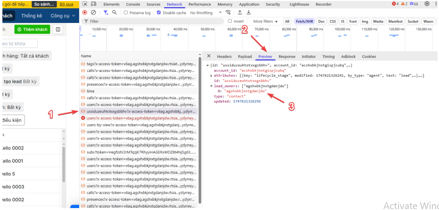Switch to the Sources panel
The width and height of the screenshot is (439, 210).
(x=154, y=4)
